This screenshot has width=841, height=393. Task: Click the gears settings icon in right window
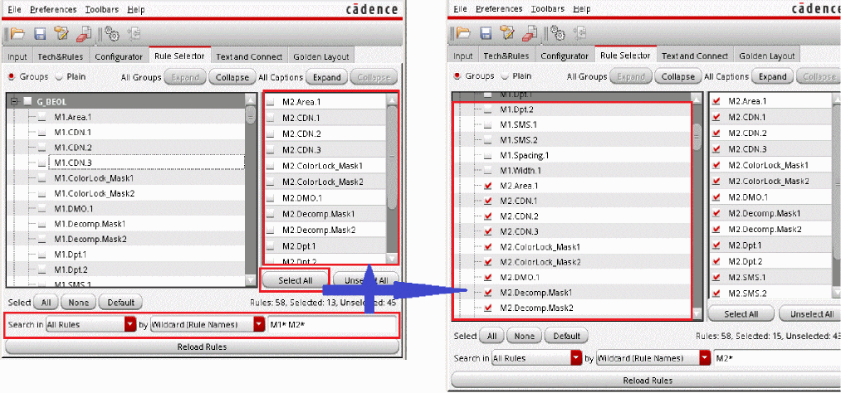[x=558, y=34]
